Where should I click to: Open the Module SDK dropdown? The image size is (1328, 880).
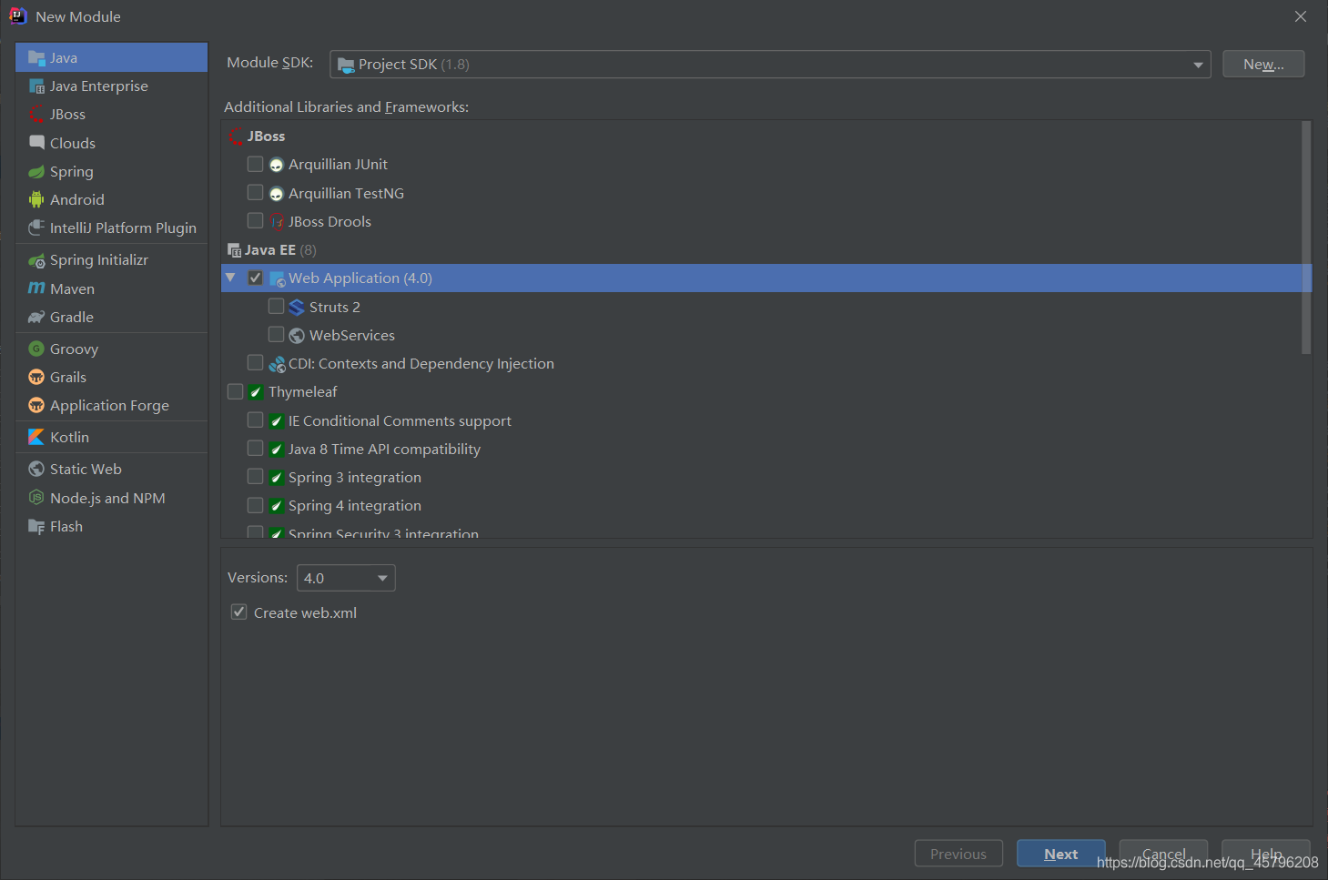(x=770, y=65)
